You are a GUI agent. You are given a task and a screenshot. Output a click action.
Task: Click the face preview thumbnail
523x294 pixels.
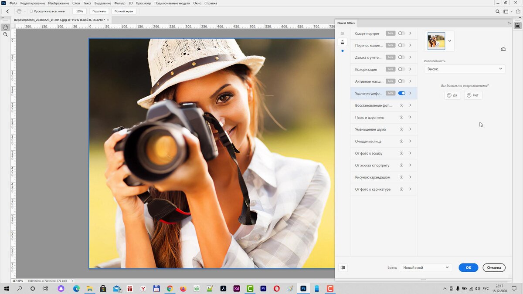coord(436,41)
